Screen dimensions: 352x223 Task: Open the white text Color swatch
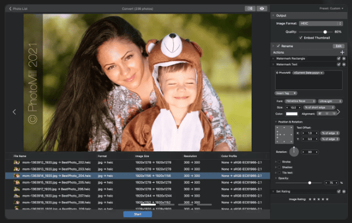click(292, 114)
